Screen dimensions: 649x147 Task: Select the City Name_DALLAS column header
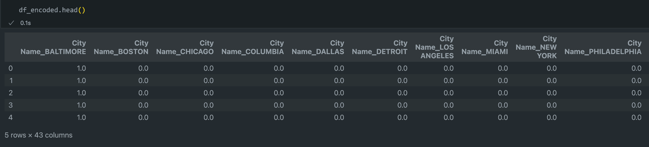click(x=318, y=48)
